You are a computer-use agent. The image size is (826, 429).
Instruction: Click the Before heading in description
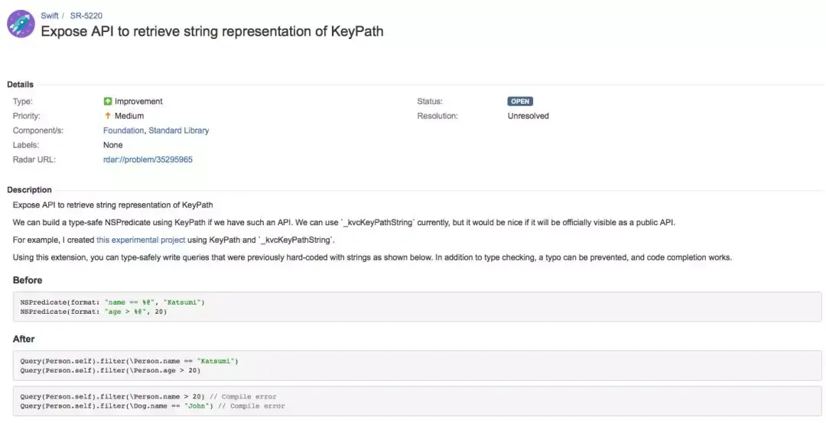(x=28, y=280)
